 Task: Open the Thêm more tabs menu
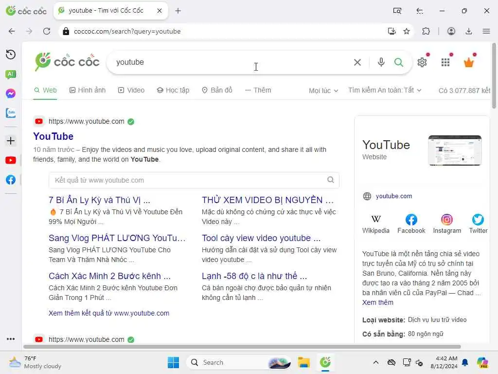pyautogui.click(x=258, y=90)
